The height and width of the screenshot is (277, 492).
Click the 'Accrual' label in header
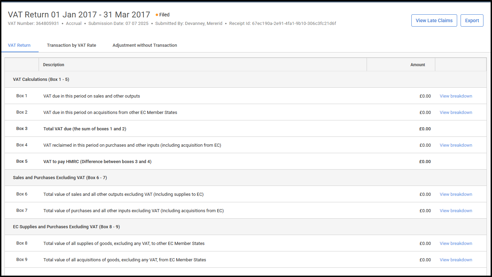(x=74, y=24)
